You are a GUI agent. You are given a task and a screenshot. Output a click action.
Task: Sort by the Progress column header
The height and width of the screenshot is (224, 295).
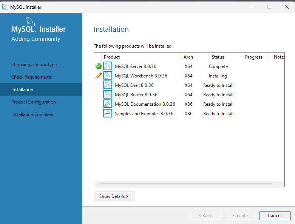(x=253, y=57)
